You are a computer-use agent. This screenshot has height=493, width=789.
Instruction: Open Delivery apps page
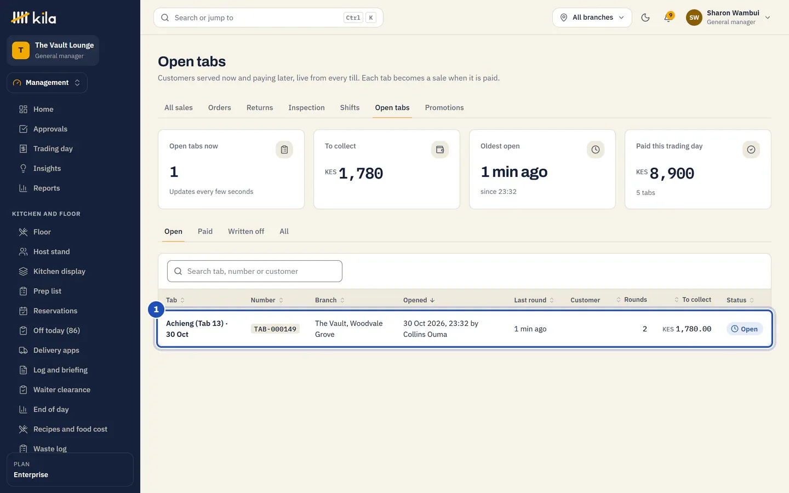point(70,350)
